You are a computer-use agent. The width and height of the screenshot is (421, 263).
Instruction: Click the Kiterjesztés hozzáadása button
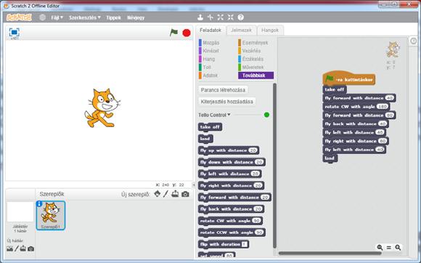click(227, 102)
